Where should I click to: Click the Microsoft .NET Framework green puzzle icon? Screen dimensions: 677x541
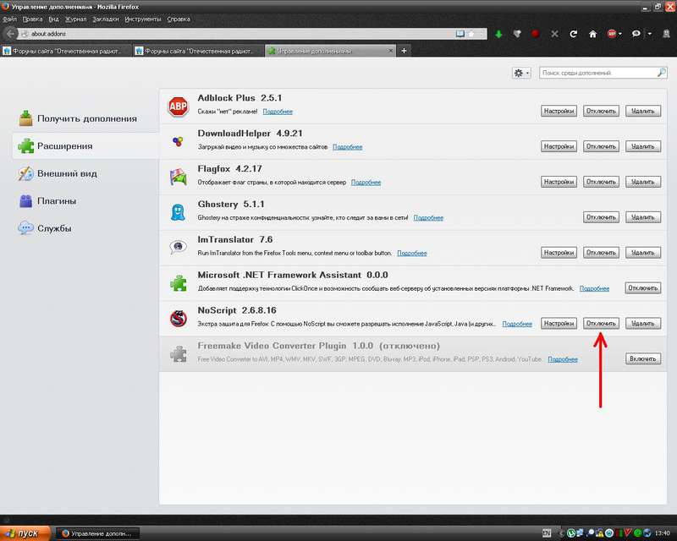(178, 283)
